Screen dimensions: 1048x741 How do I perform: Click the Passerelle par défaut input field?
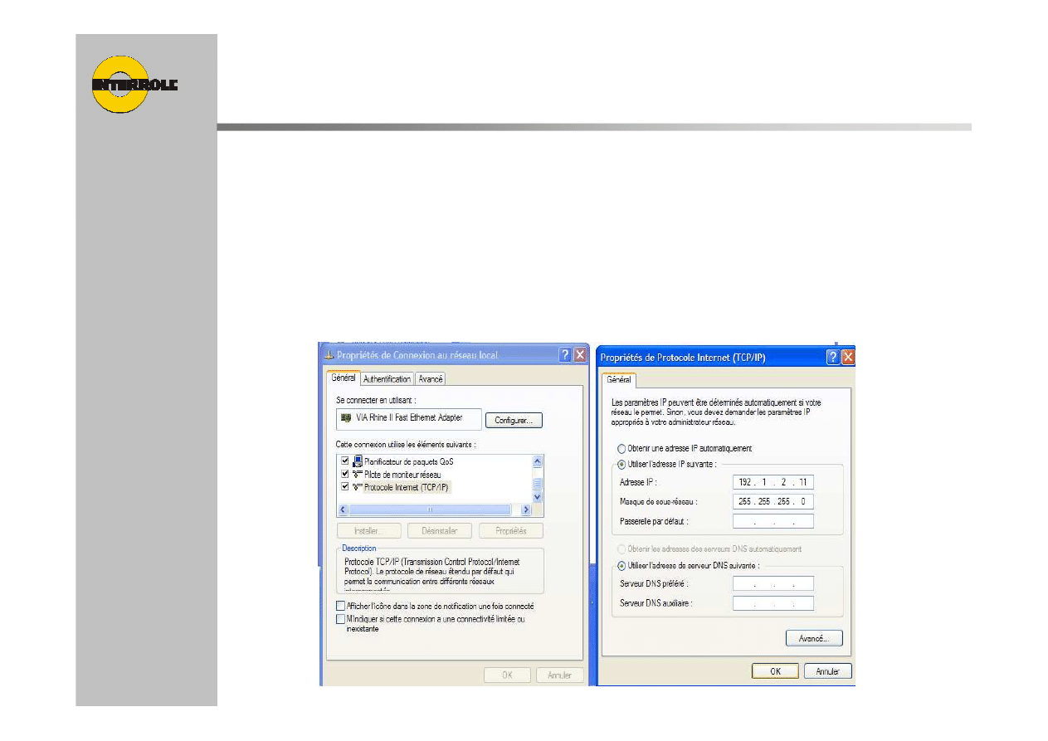coord(773,522)
